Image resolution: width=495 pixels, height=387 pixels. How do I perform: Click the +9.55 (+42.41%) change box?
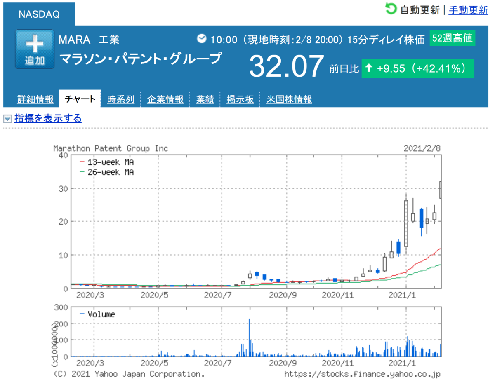pos(418,68)
